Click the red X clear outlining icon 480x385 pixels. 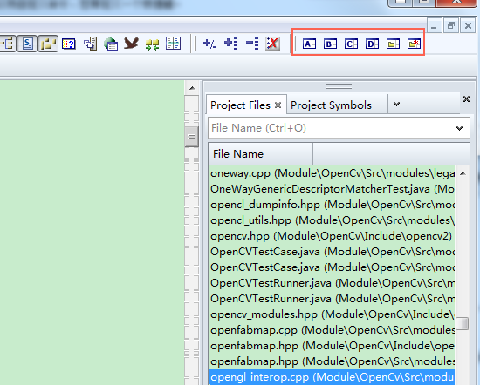coord(273,44)
